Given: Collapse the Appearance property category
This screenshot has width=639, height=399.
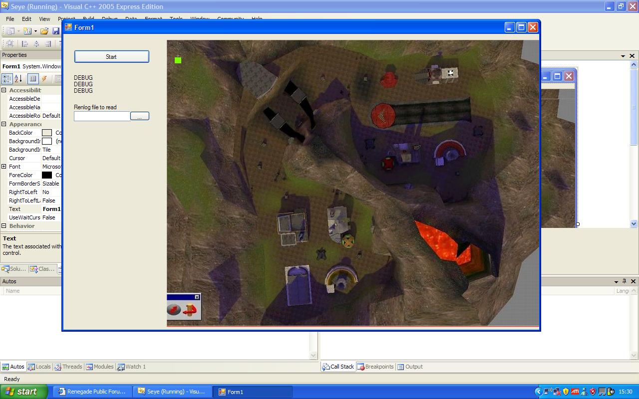Looking at the screenshot, I should pyautogui.click(x=4, y=124).
